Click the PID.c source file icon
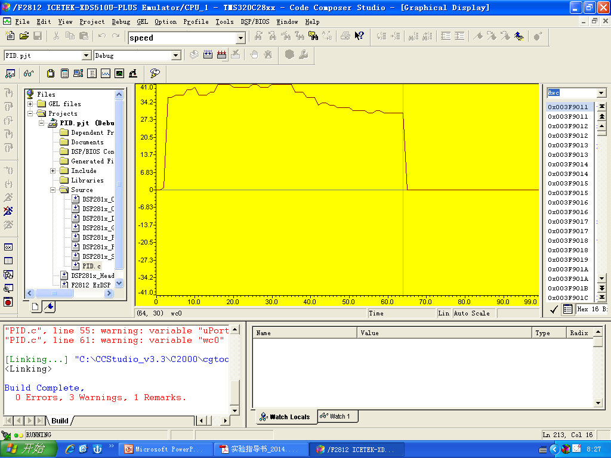 tap(76, 266)
